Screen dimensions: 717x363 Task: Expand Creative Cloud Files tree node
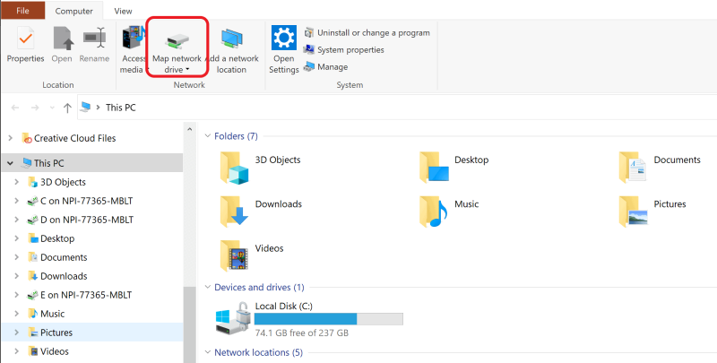11,138
